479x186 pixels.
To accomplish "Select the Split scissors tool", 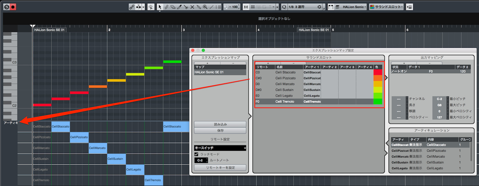I will 186,7.
